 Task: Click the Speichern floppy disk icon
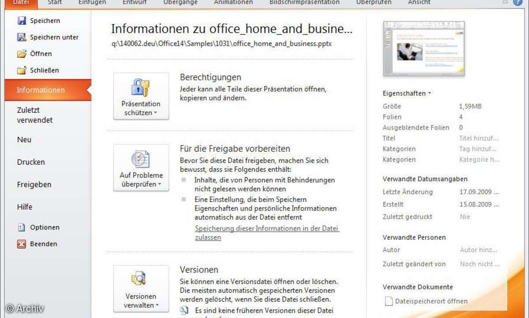(22, 21)
